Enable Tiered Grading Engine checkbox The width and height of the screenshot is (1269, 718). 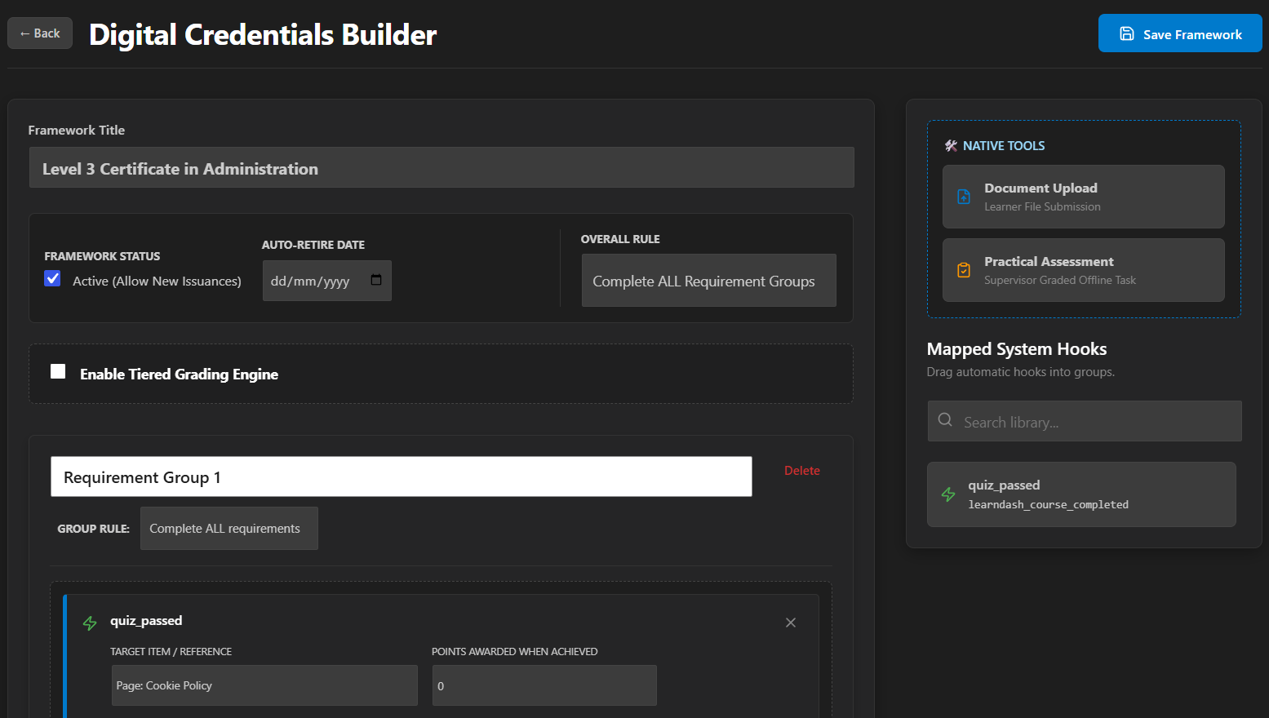pyautogui.click(x=58, y=372)
